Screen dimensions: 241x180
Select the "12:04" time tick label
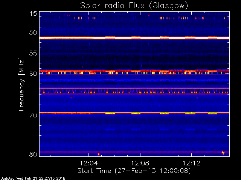(89, 163)
